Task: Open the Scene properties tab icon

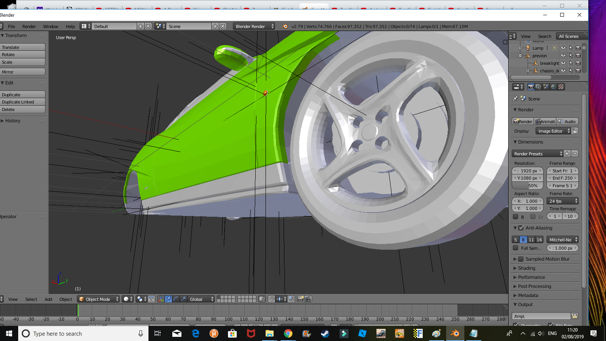Action: tap(546, 87)
